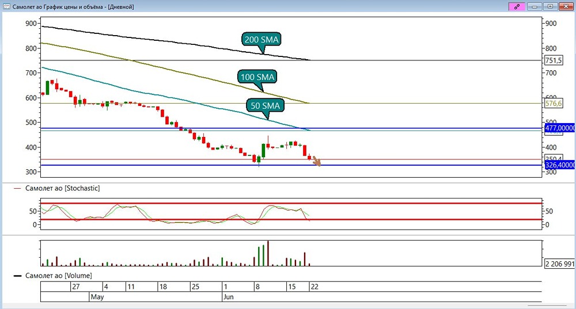
Task: Select the 477,00000 blue level label
Action: (x=560, y=128)
